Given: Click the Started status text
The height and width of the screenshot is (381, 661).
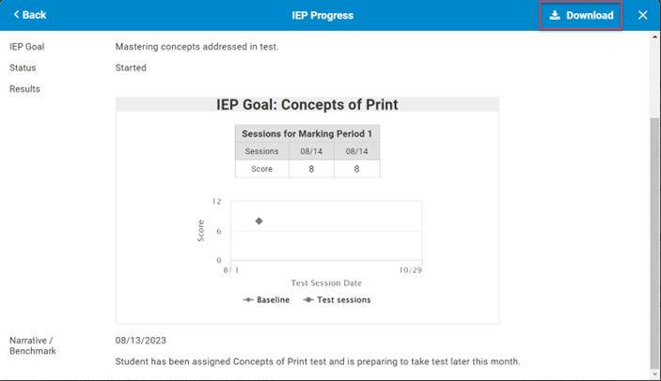Looking at the screenshot, I should pos(131,68).
